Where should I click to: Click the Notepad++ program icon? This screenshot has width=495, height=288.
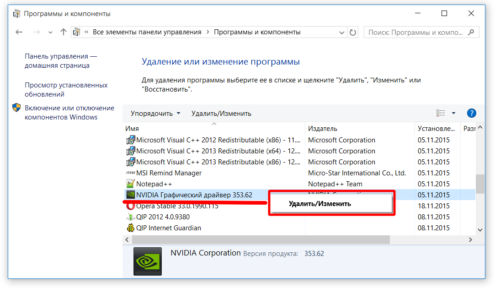click(130, 184)
